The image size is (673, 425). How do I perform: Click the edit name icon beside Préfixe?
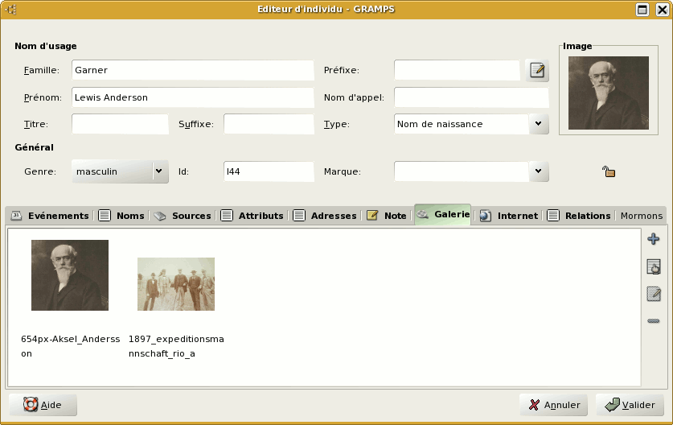[x=537, y=71]
